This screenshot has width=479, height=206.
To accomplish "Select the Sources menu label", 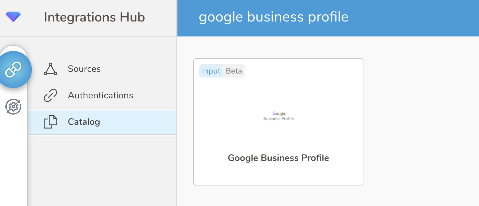I will click(x=84, y=69).
